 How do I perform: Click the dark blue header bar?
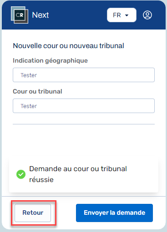pyautogui.click(x=84, y=15)
